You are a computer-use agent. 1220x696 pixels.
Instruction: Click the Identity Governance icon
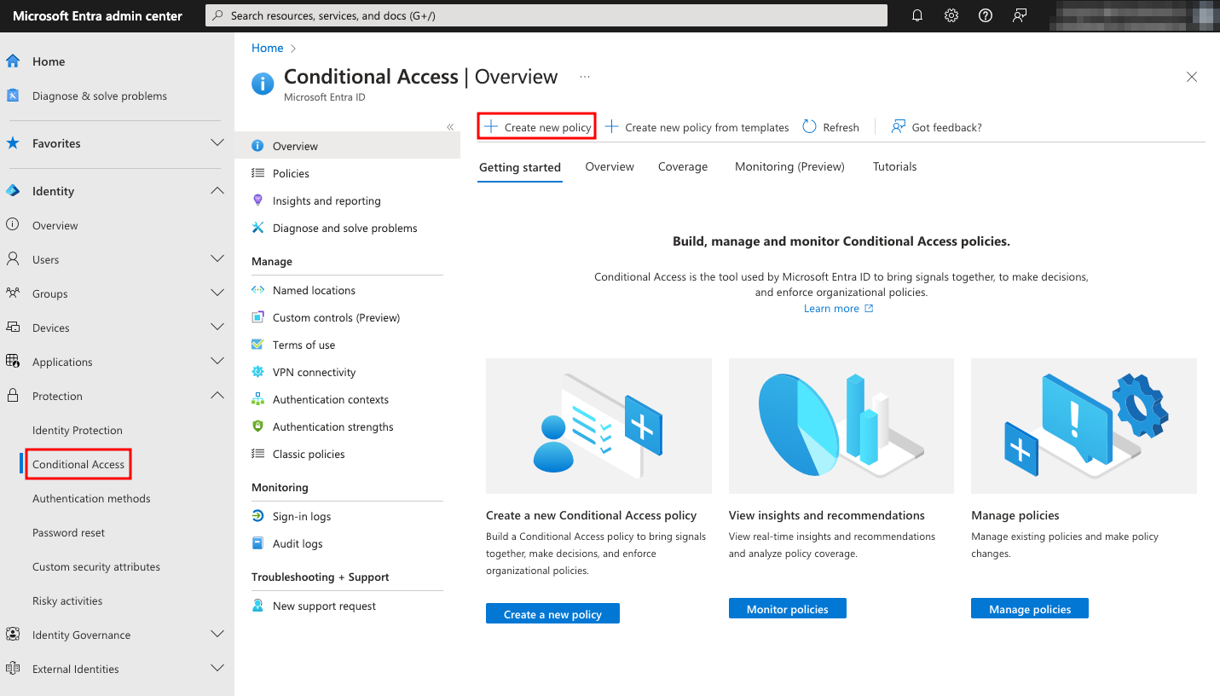(13, 635)
